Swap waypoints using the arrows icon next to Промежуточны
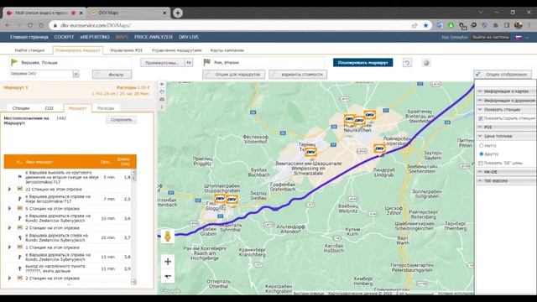This screenshot has height=302, width=537. (x=189, y=62)
